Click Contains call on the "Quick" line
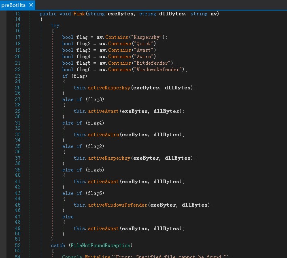This screenshot has width=287, height=258. 119,44
